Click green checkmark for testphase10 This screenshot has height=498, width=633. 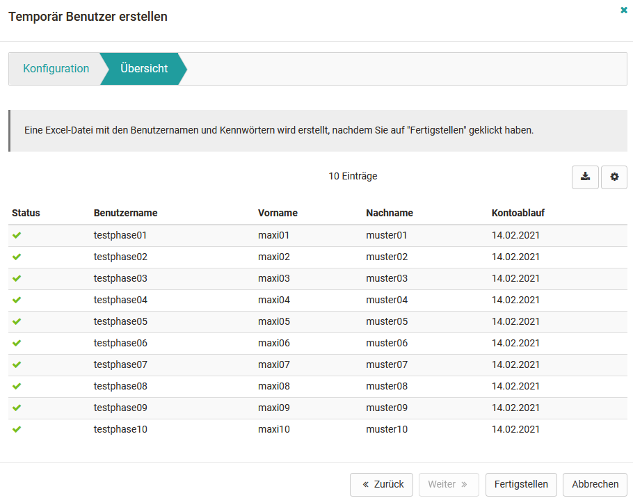click(x=17, y=429)
